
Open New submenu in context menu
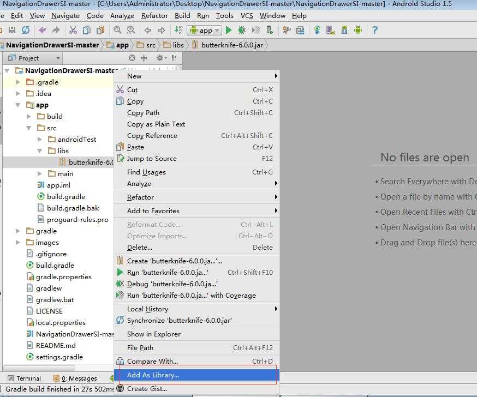click(196, 76)
